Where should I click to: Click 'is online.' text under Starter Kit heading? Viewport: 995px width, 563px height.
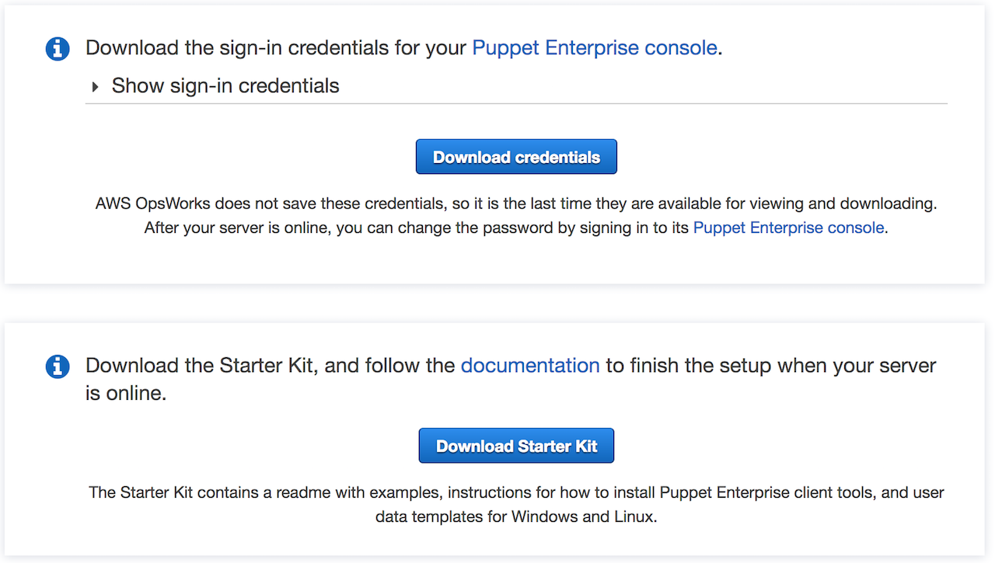[126, 393]
